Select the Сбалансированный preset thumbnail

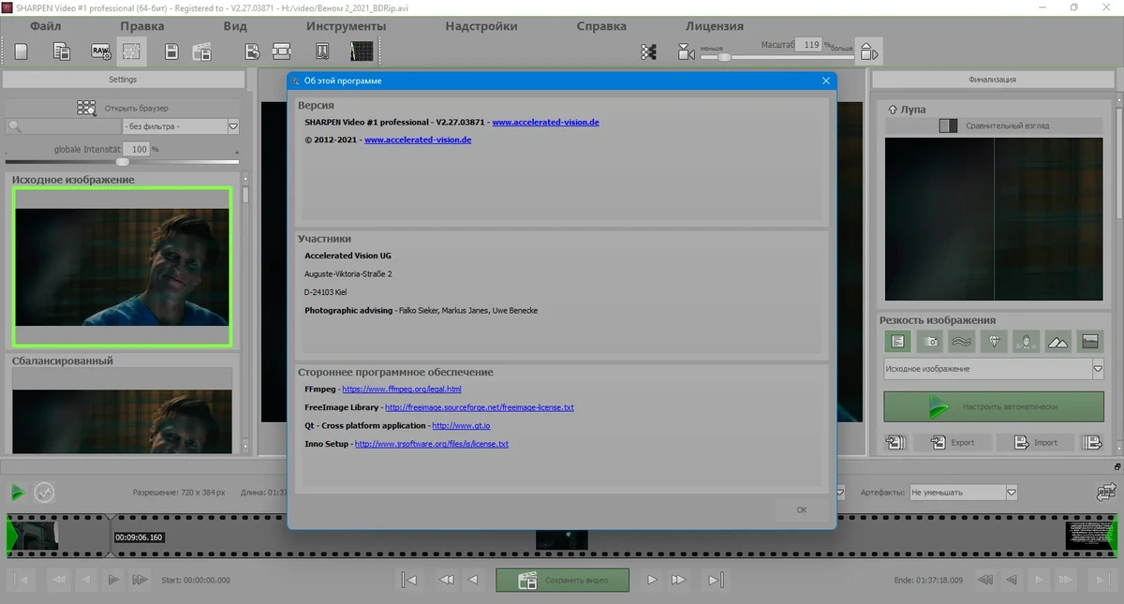pos(122,411)
